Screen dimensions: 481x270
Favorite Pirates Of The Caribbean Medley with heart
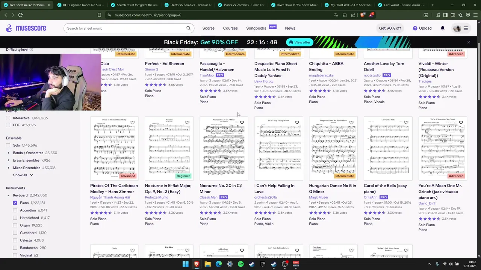(133, 123)
